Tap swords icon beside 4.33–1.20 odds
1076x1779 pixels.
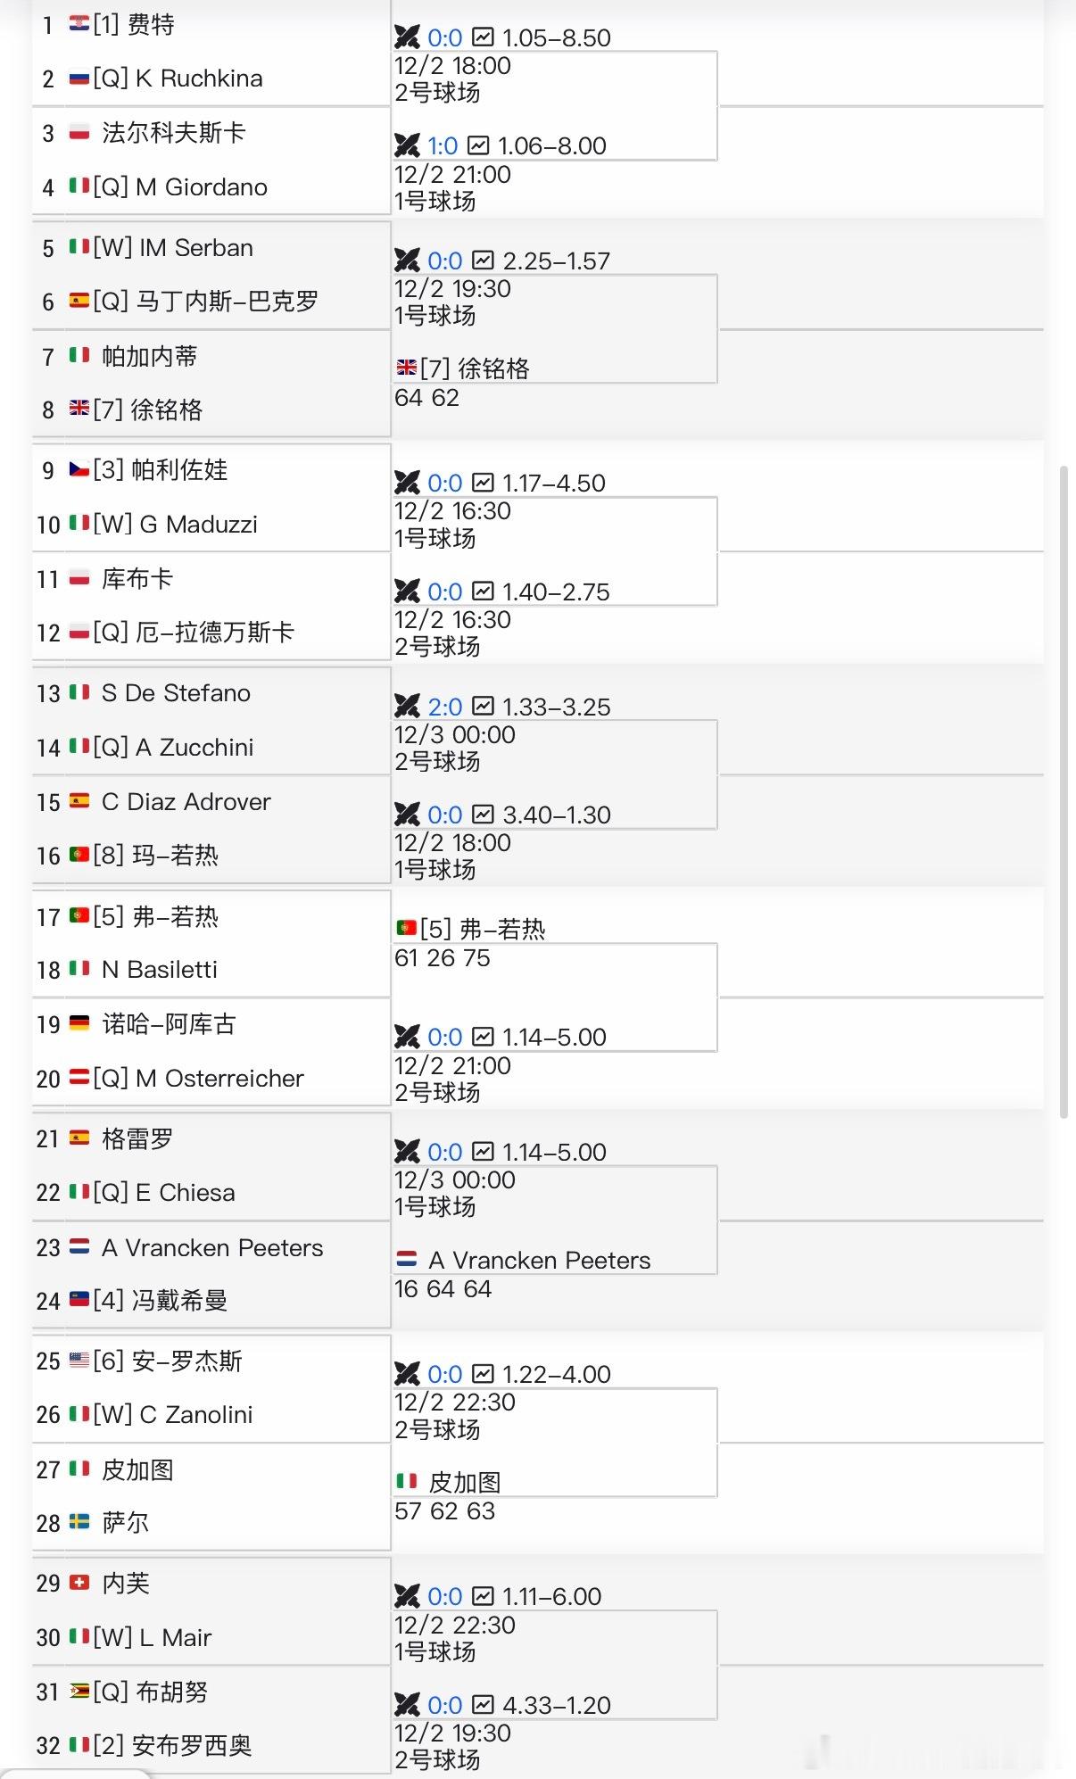[407, 1705]
